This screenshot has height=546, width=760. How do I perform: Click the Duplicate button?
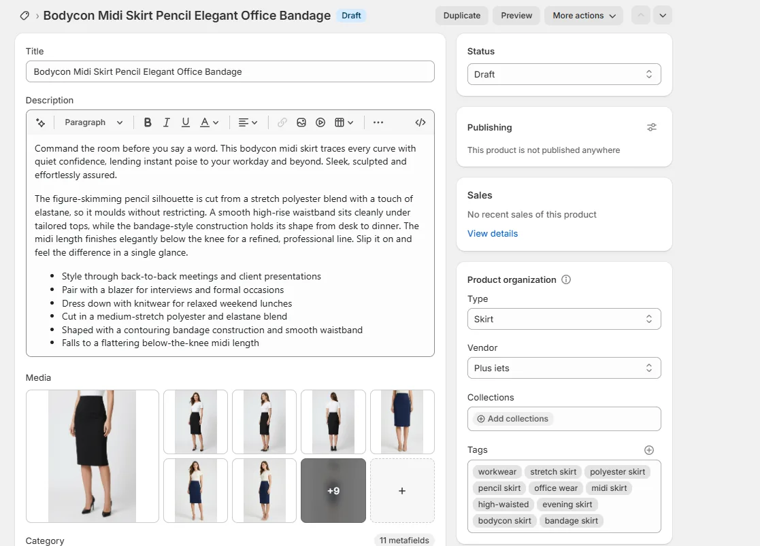[x=461, y=16]
